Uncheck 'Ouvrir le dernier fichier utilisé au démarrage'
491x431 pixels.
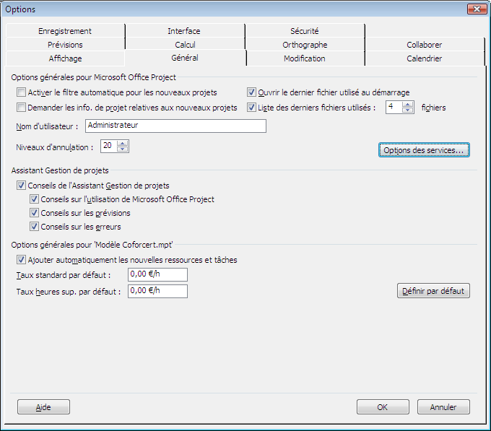tap(252, 92)
